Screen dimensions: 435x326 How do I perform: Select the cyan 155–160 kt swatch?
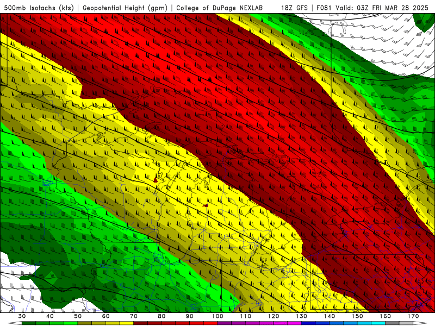click(x=378, y=323)
